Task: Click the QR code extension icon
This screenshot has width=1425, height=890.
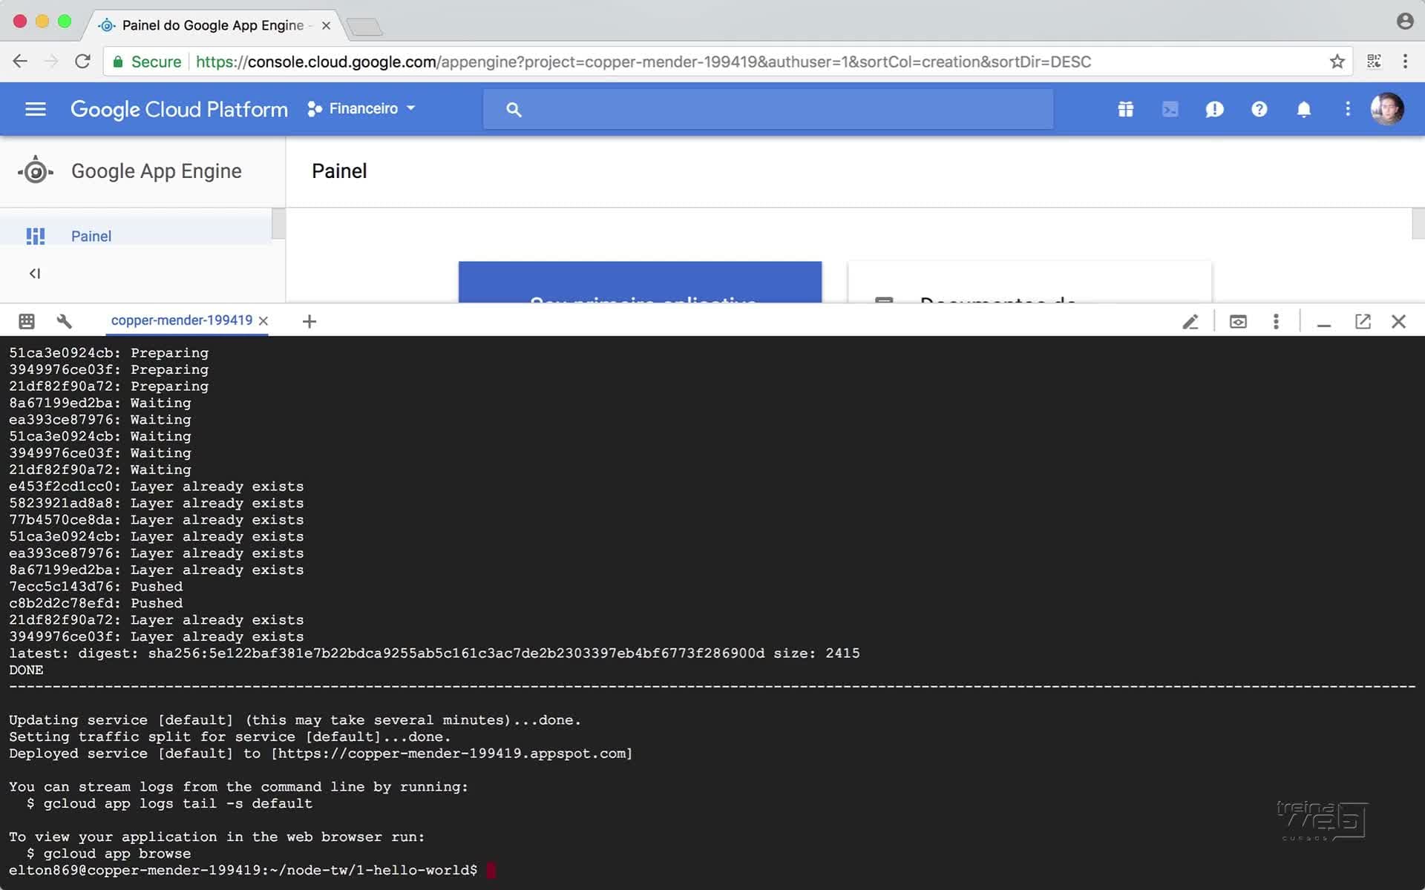Action: pos(1374,62)
